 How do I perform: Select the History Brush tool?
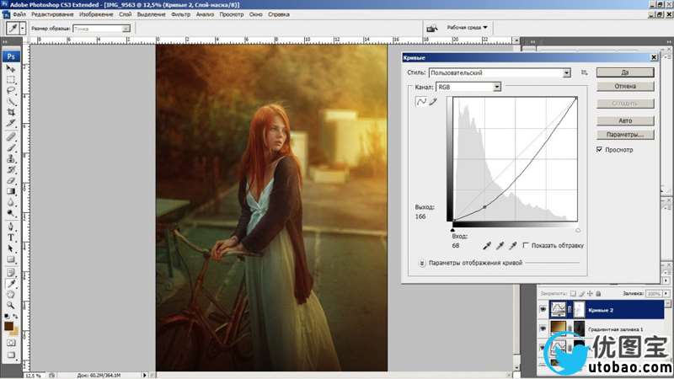(11, 170)
